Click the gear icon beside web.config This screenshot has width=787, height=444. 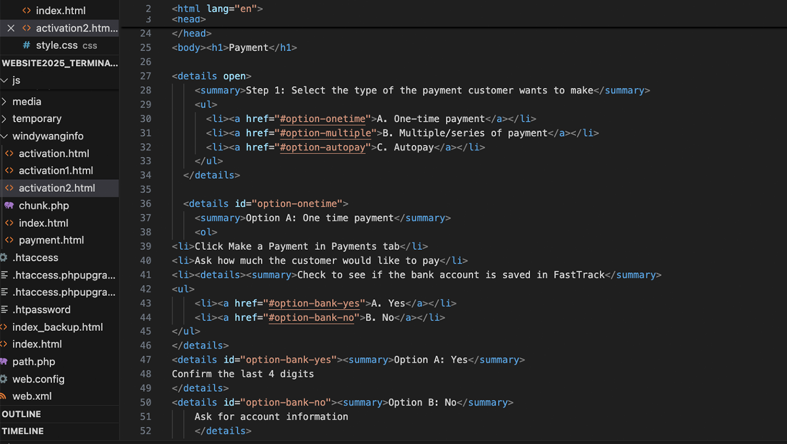(x=4, y=379)
